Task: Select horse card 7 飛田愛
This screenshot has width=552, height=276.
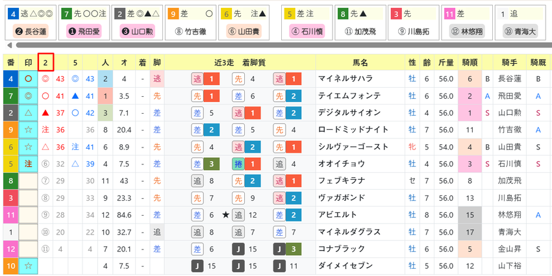Action: [84, 23]
